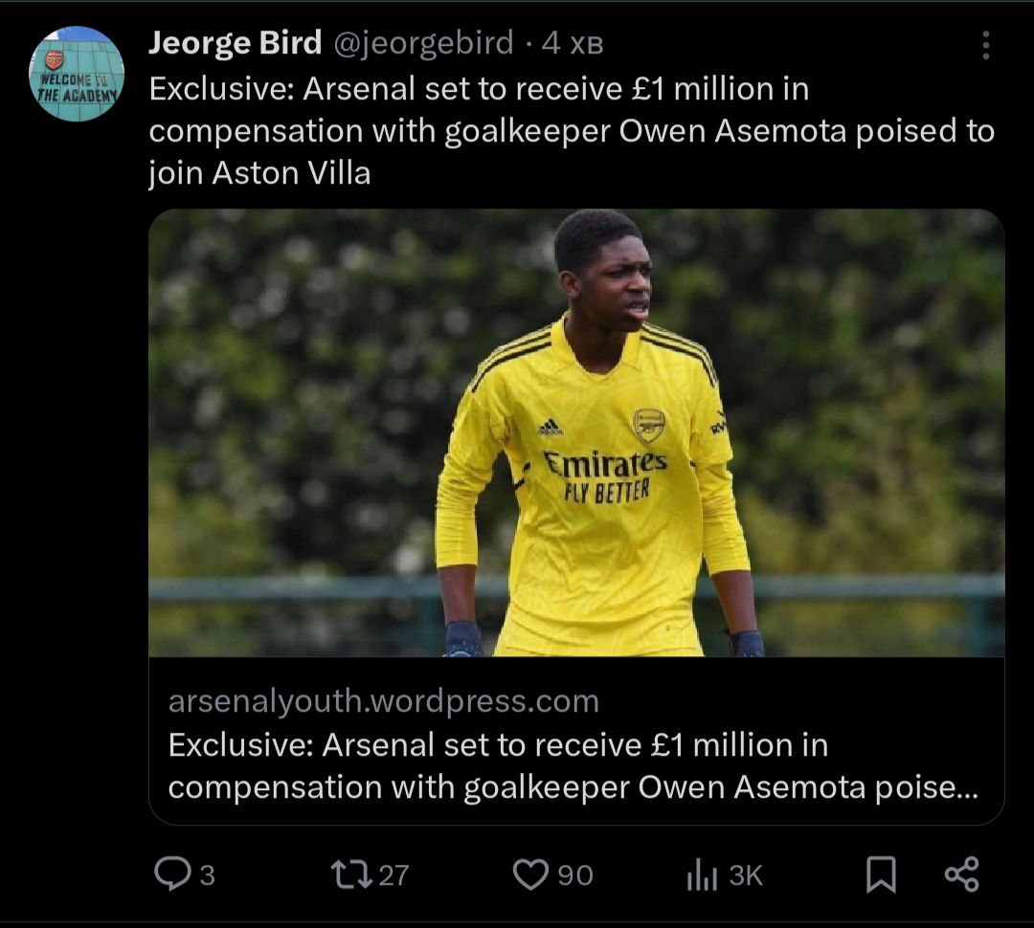The height and width of the screenshot is (928, 1034).
Task: Visit arsenalyouth.wordpress.com domain link
Action: [x=384, y=701]
